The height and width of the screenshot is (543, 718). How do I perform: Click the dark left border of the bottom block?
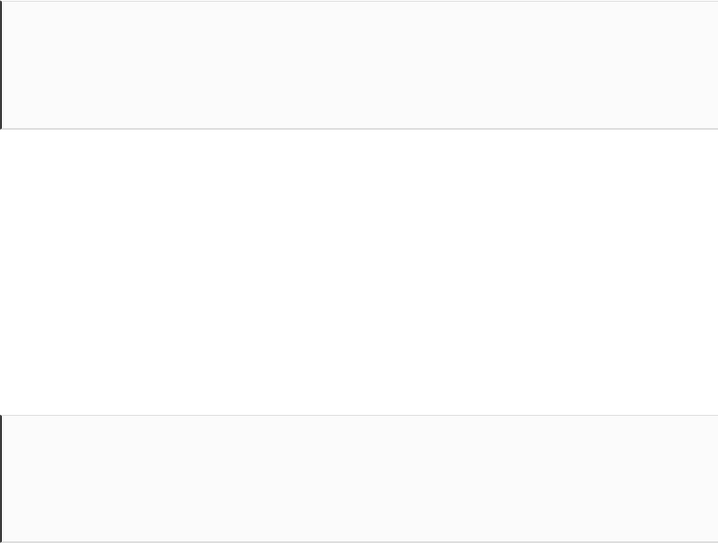point(1,478)
